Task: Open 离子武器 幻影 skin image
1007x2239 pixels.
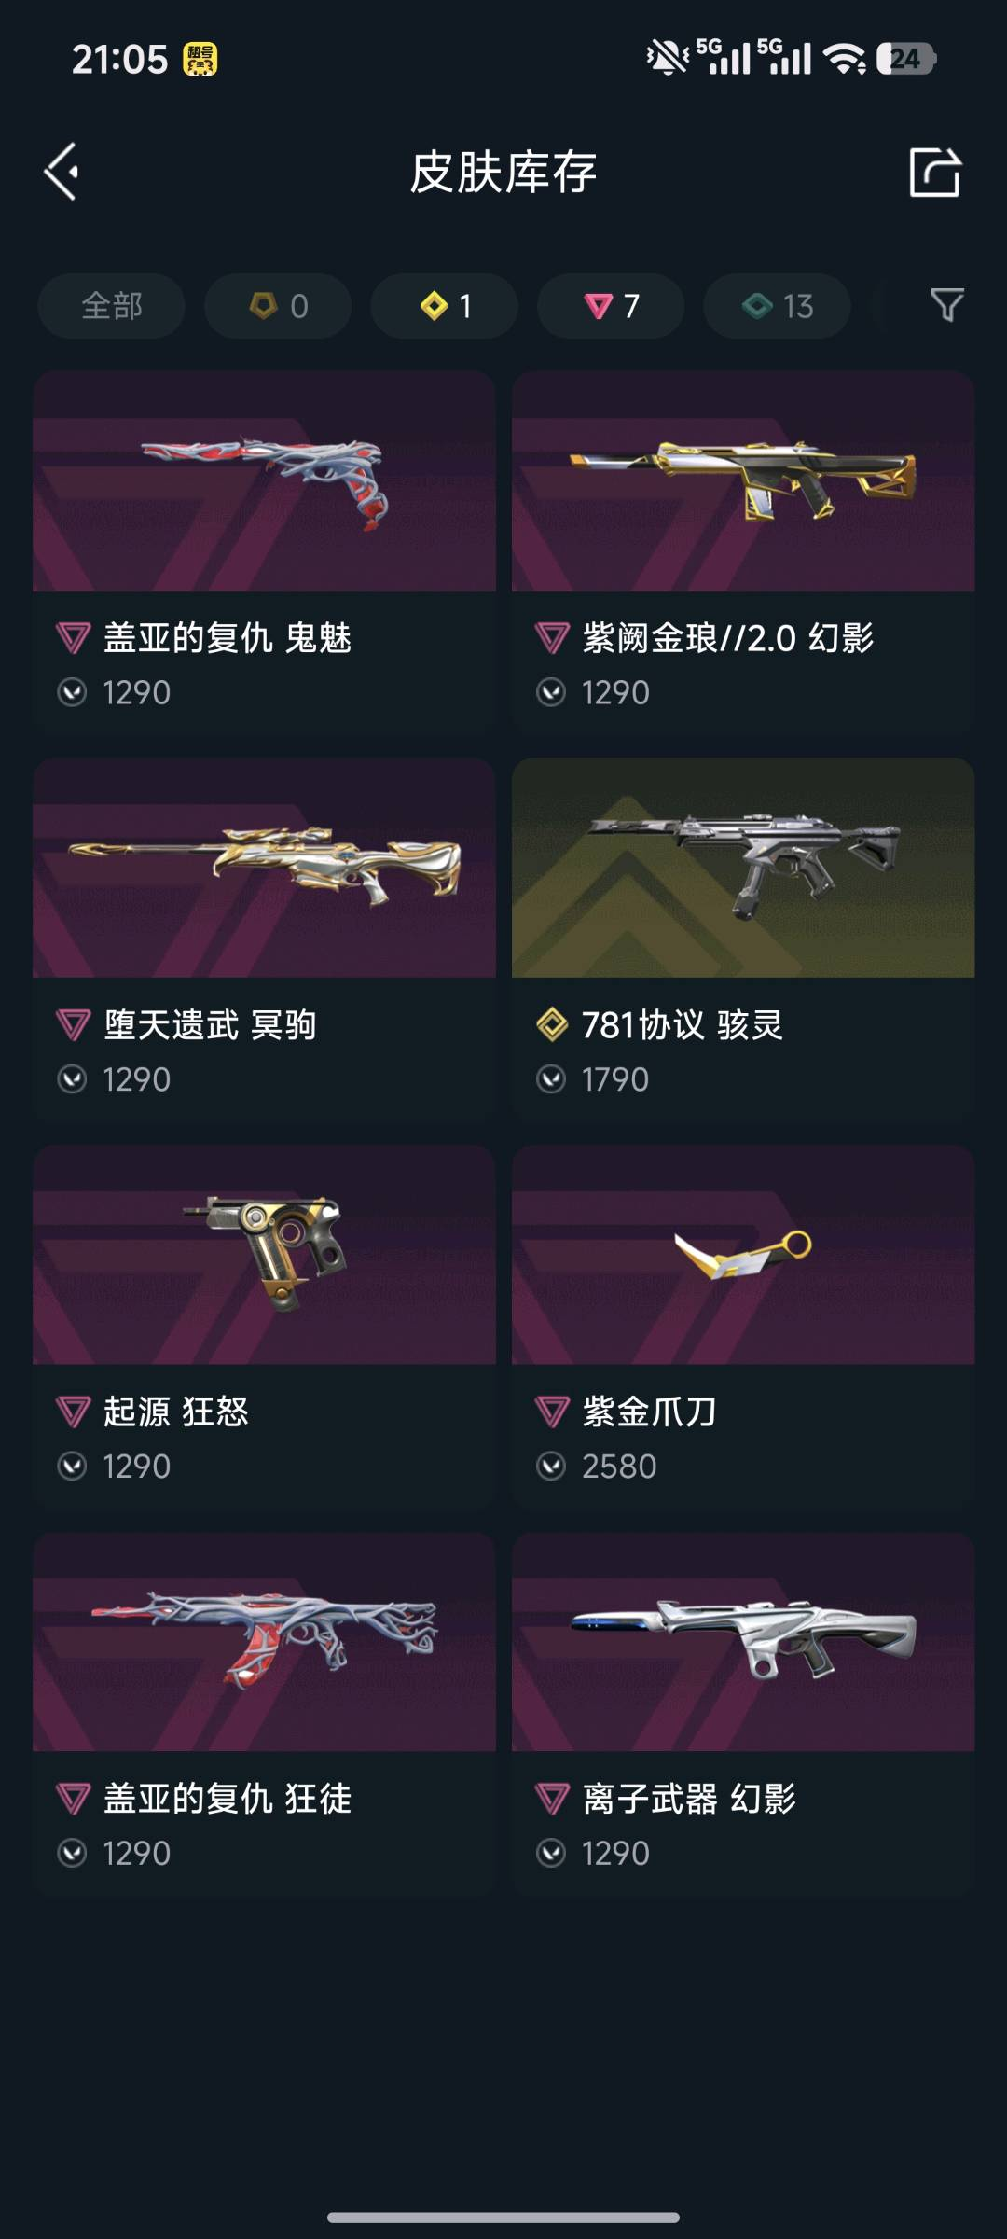Action: click(x=743, y=1642)
